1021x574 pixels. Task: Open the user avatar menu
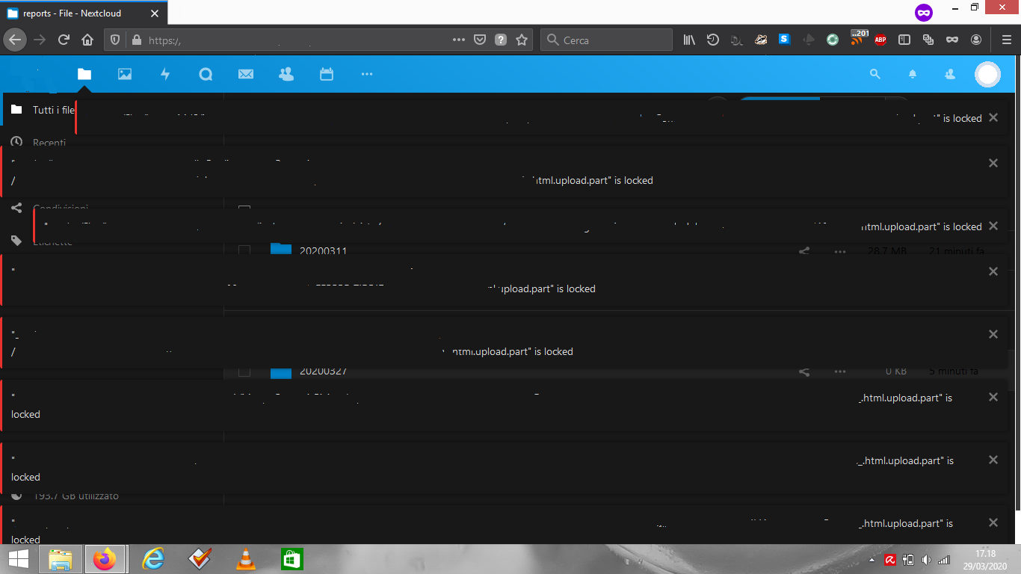click(x=988, y=74)
